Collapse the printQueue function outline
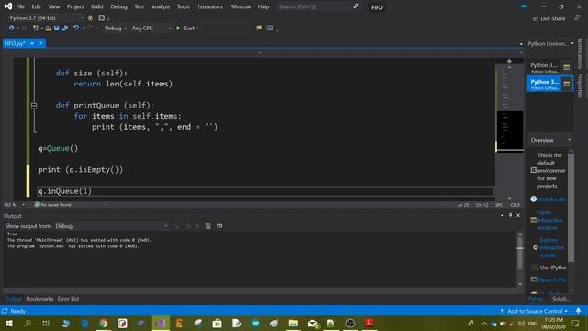 34,106
